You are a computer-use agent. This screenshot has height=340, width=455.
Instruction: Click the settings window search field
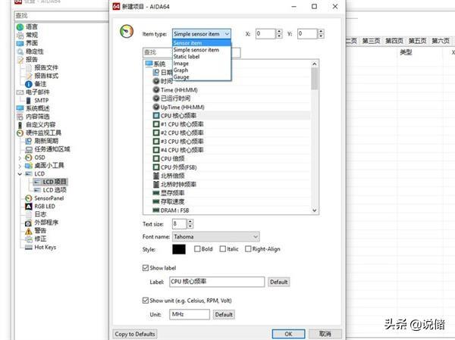click(x=61, y=16)
